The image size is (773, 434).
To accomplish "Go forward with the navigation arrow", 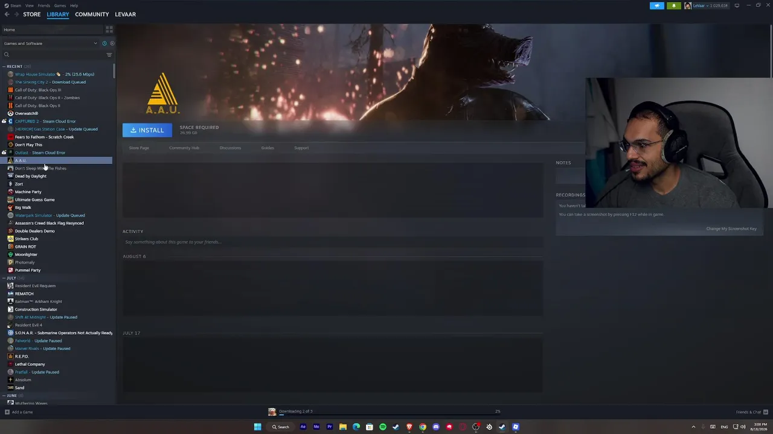I will click(16, 14).
